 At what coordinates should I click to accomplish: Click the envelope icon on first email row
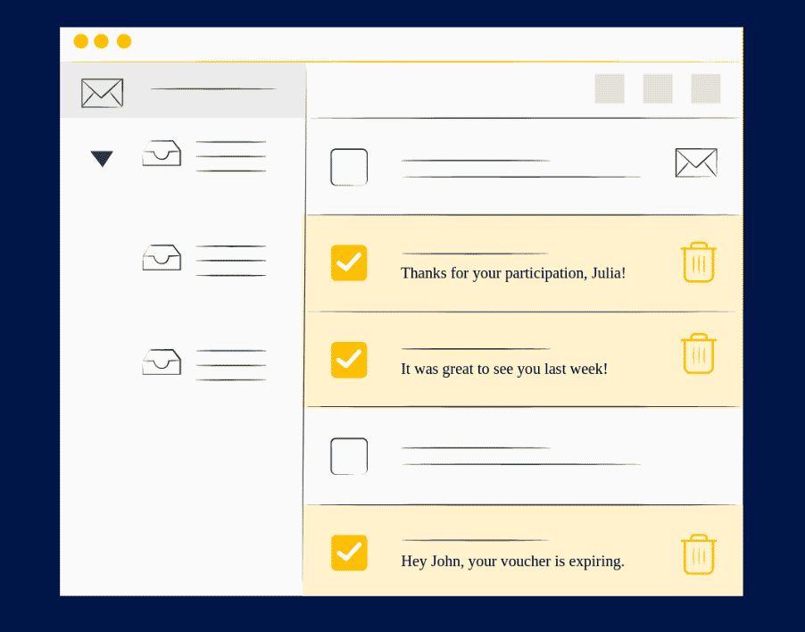tap(696, 162)
